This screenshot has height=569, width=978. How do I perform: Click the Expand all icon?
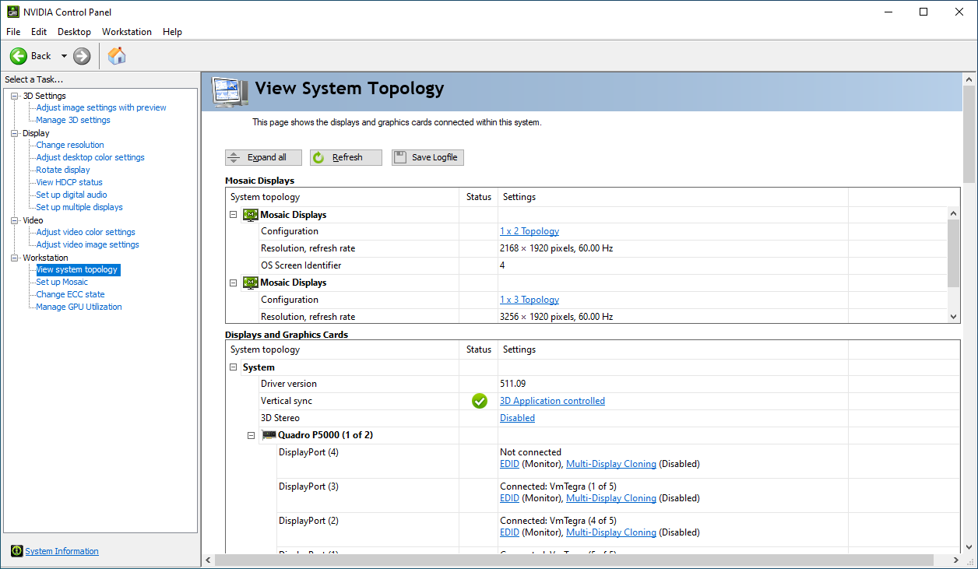pos(234,157)
